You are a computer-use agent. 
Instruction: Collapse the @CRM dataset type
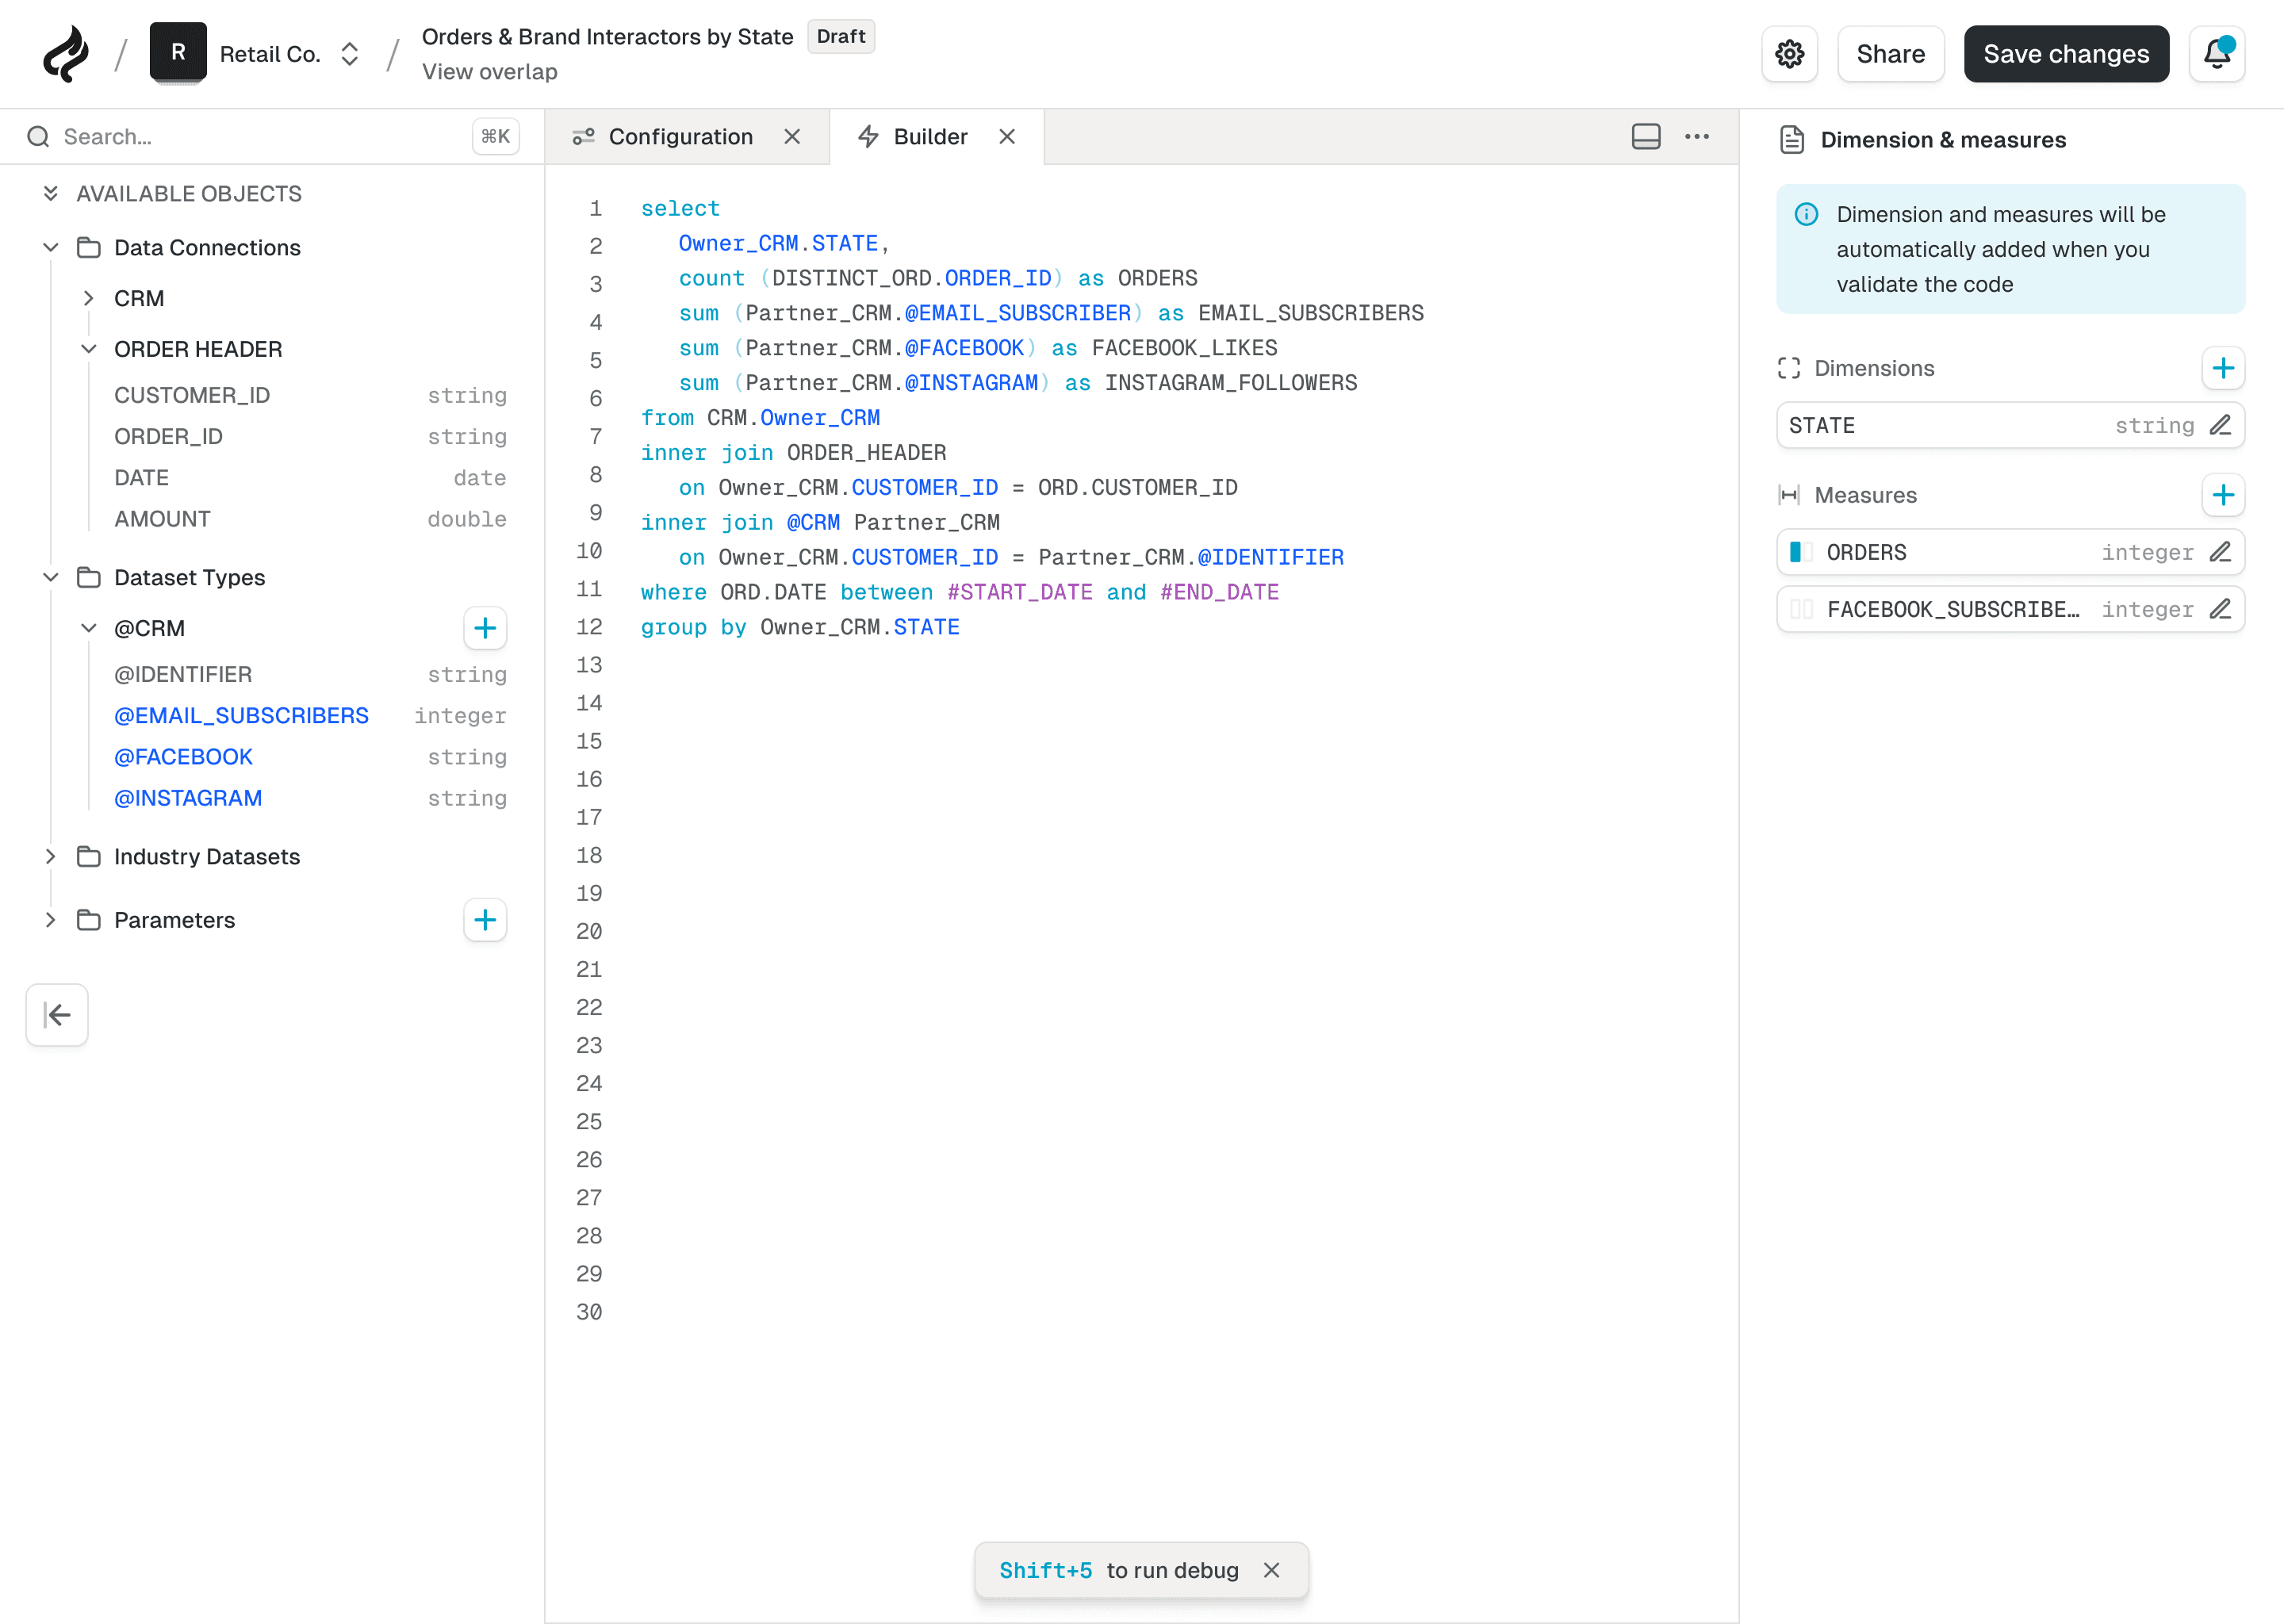88,628
